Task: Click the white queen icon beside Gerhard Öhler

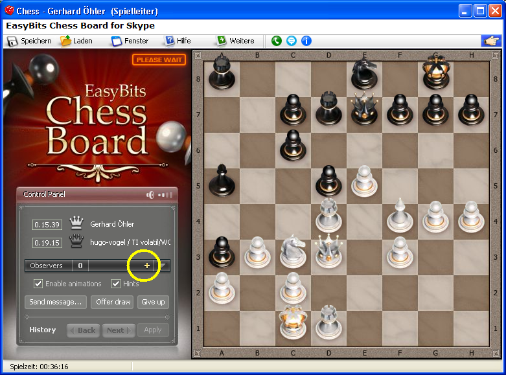Action: coord(76,223)
